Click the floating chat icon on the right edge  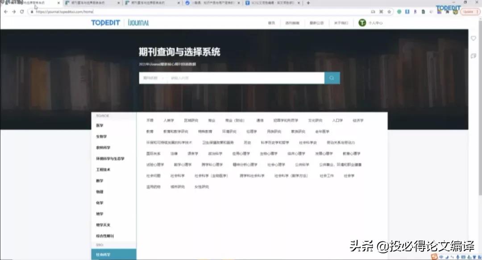(x=474, y=55)
